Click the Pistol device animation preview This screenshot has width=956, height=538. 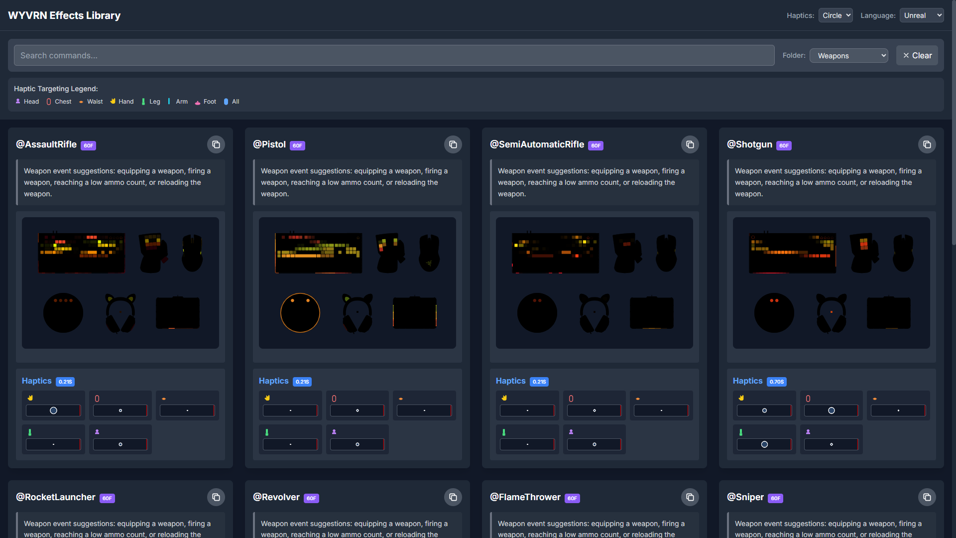pos(358,283)
